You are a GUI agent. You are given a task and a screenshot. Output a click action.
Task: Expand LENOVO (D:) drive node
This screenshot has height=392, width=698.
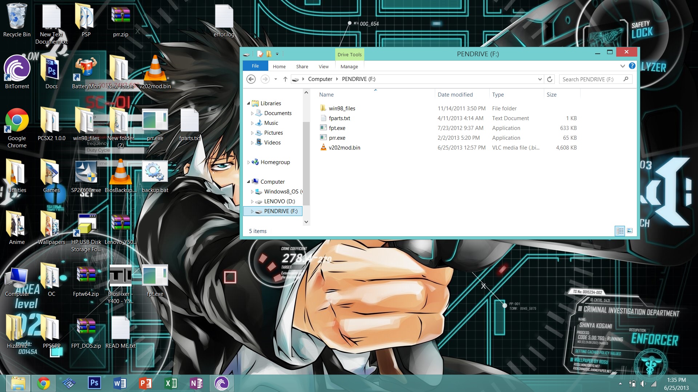point(252,201)
